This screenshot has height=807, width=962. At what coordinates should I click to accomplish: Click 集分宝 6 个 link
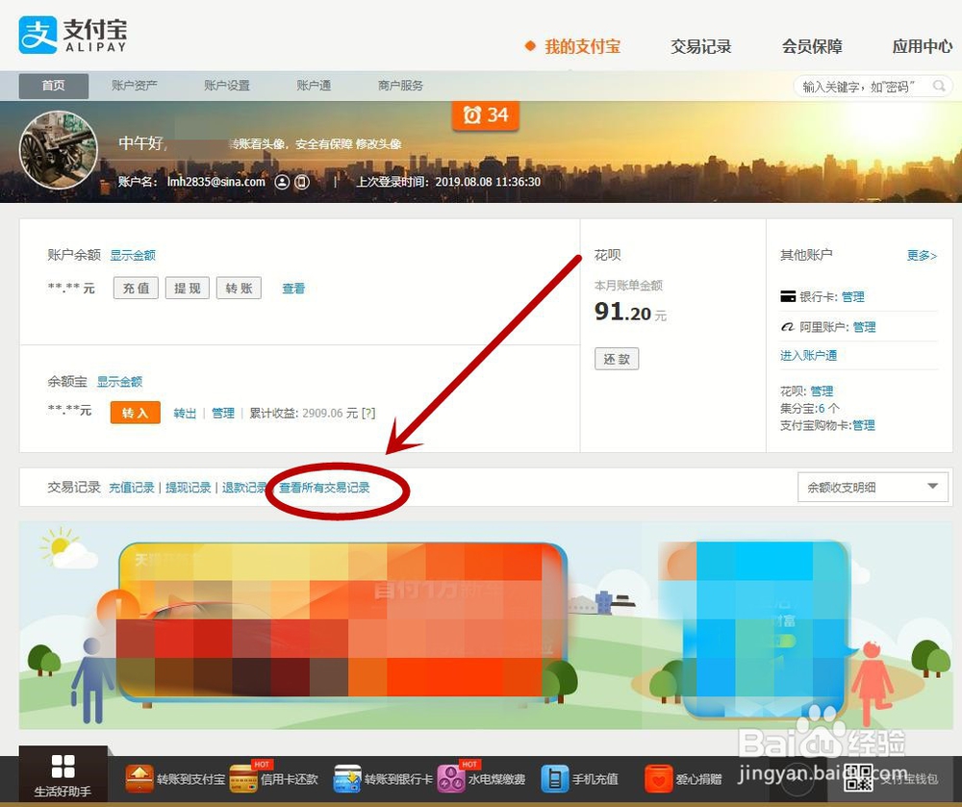809,409
